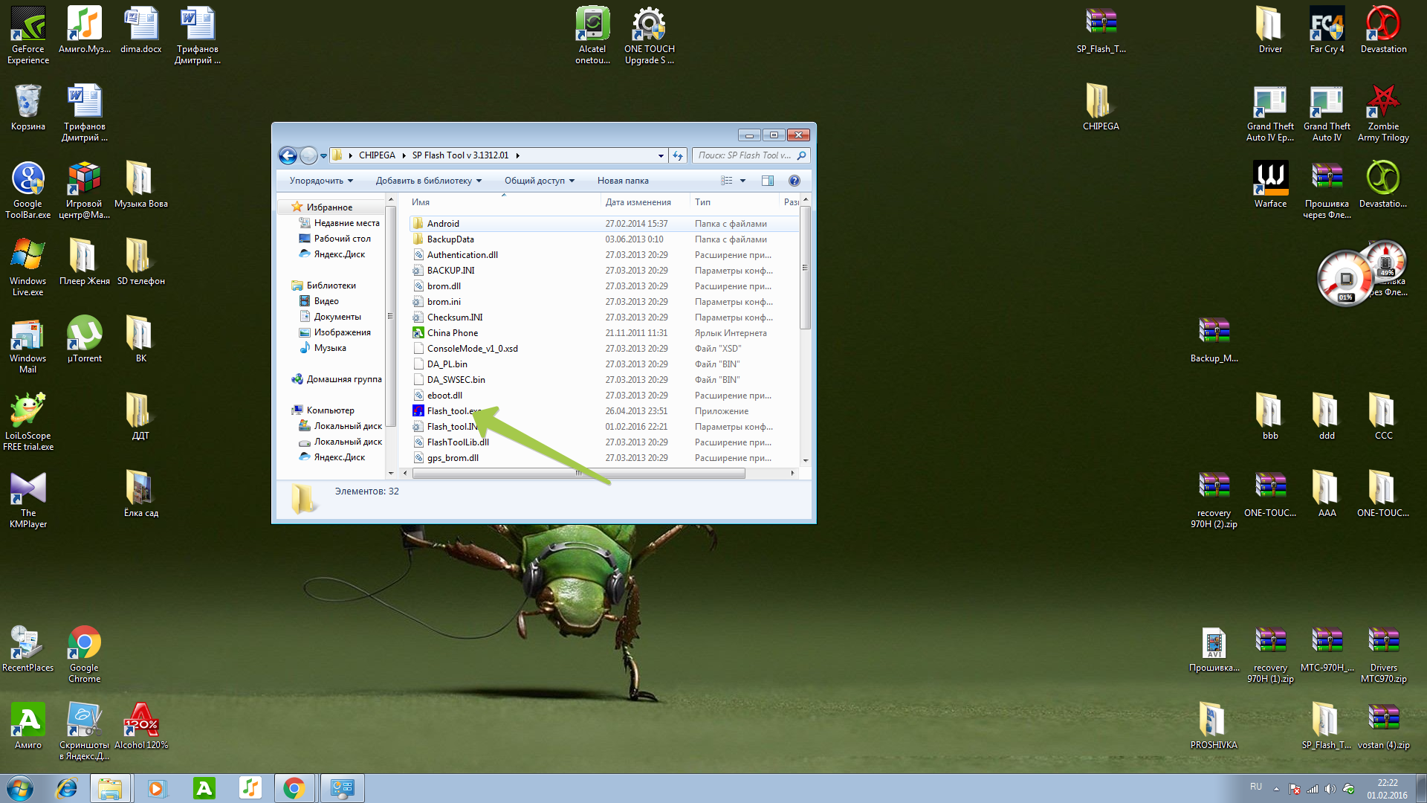Click the Новая папка button
This screenshot has width=1427, height=803.
623,181
